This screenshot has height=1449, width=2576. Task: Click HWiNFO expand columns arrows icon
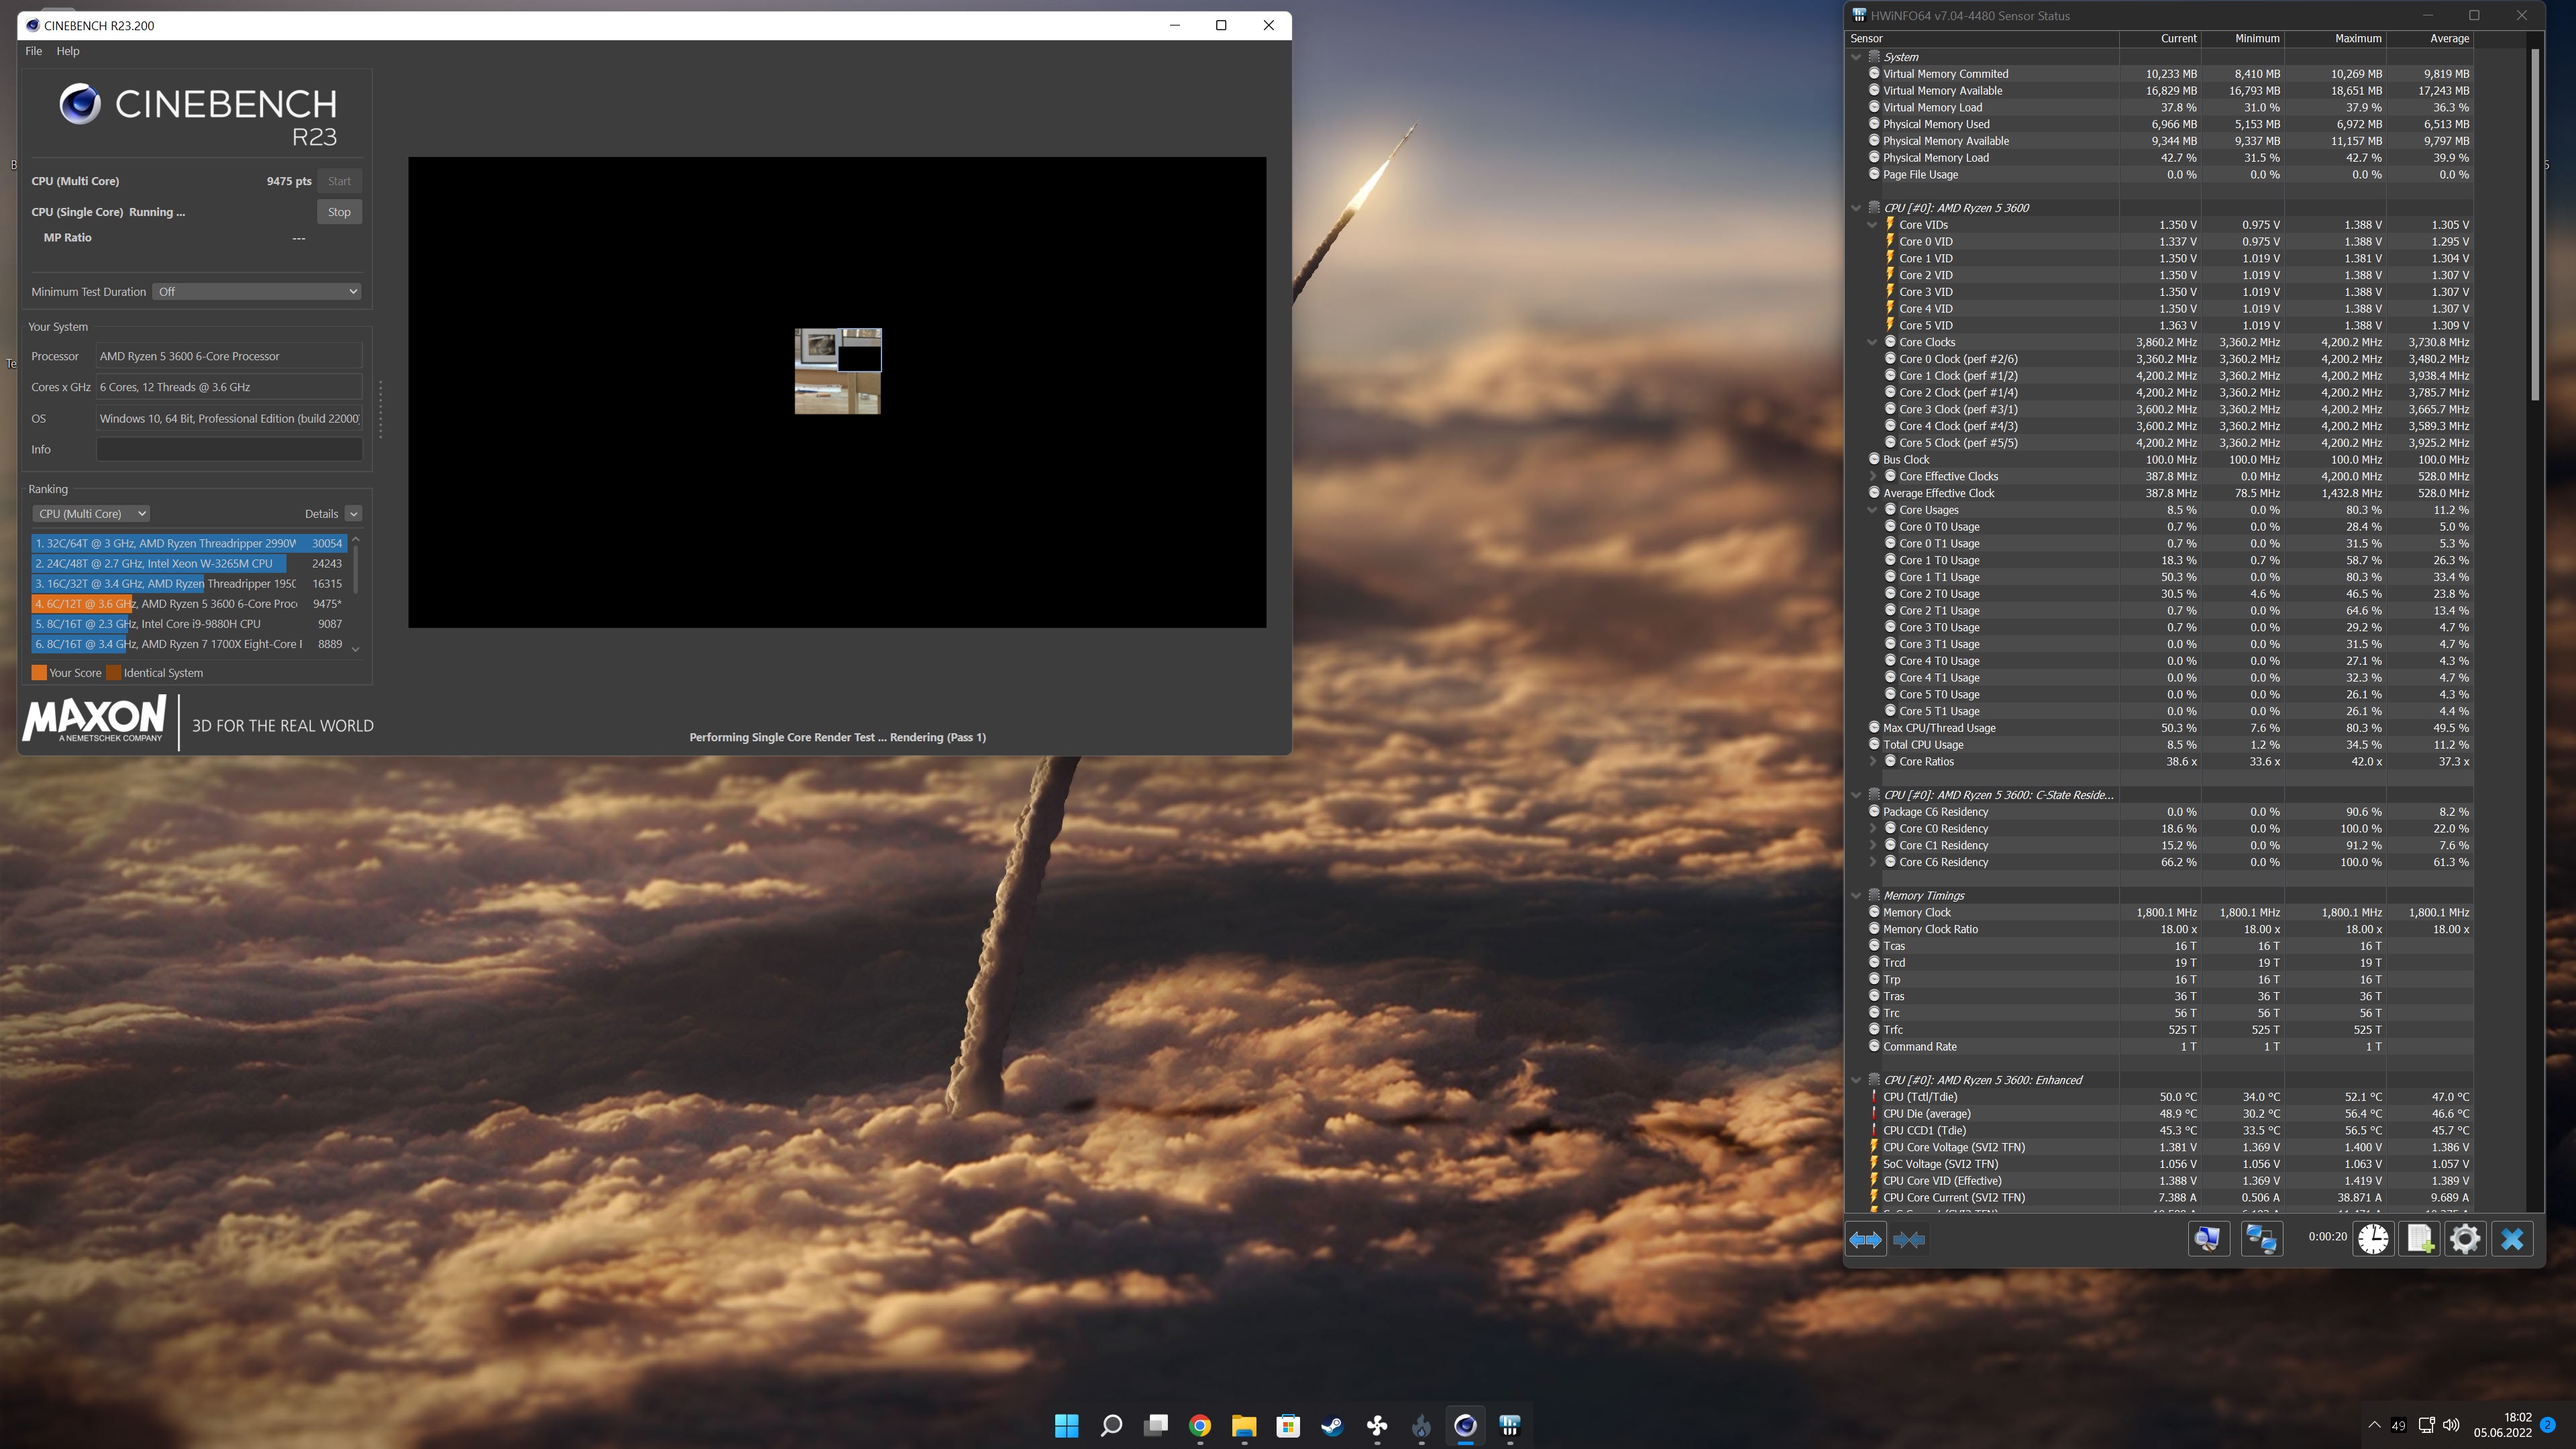pyautogui.click(x=1865, y=1239)
